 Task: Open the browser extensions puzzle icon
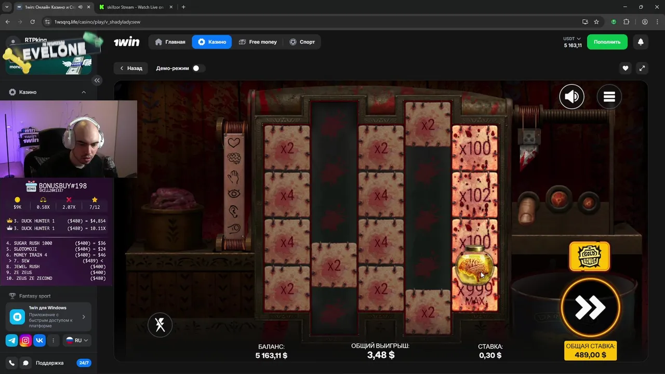click(x=626, y=22)
